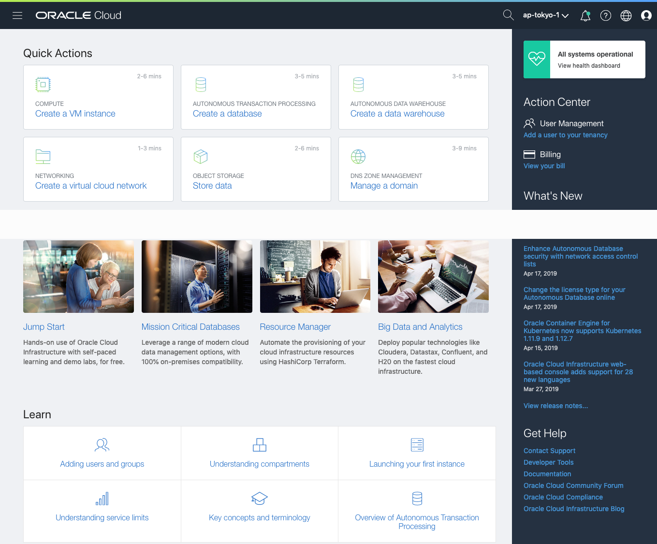Click the Big Data and Analytics title
657x544 pixels.
(x=420, y=327)
